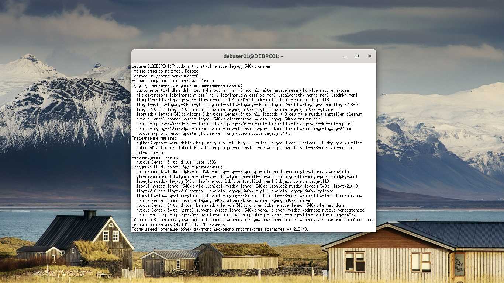Click the suggested package 'debian-keyring'
The height and width of the screenshot is (283, 504).
click(196, 143)
